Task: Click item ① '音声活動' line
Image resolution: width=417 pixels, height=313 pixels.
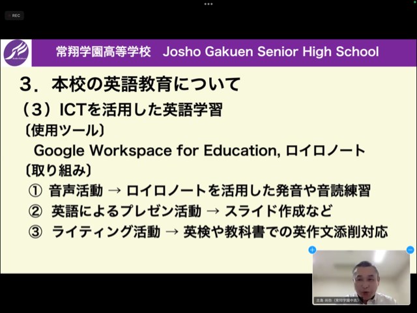Action: click(199, 191)
